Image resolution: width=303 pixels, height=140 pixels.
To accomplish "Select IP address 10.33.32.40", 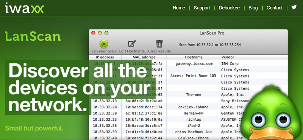I will [x=105, y=138].
